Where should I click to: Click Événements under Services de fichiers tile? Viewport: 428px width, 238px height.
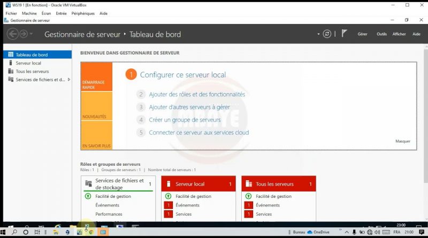[108, 205]
